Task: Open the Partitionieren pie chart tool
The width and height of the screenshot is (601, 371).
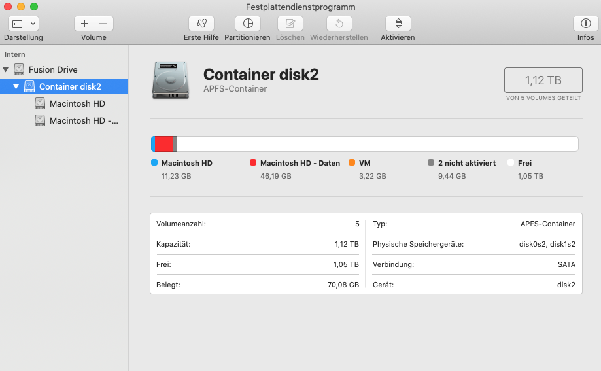Action: click(247, 24)
